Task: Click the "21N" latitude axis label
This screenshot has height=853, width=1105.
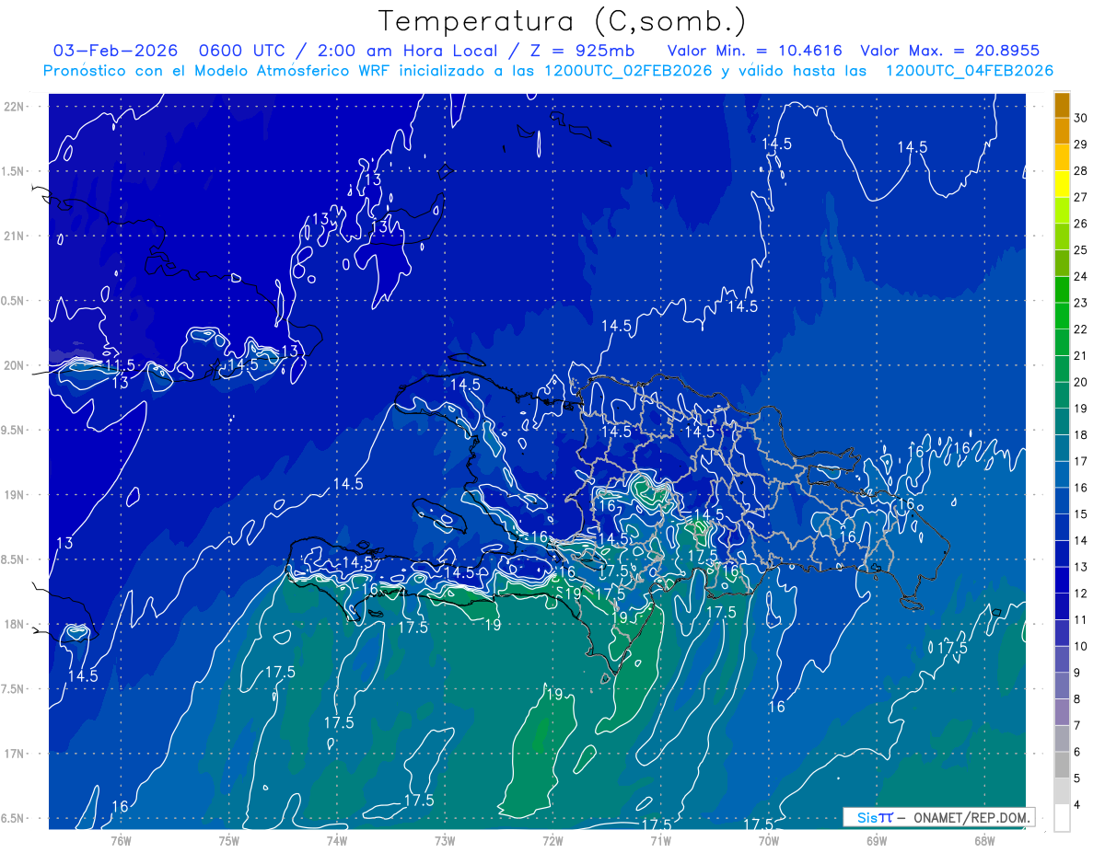Action: coord(12,236)
